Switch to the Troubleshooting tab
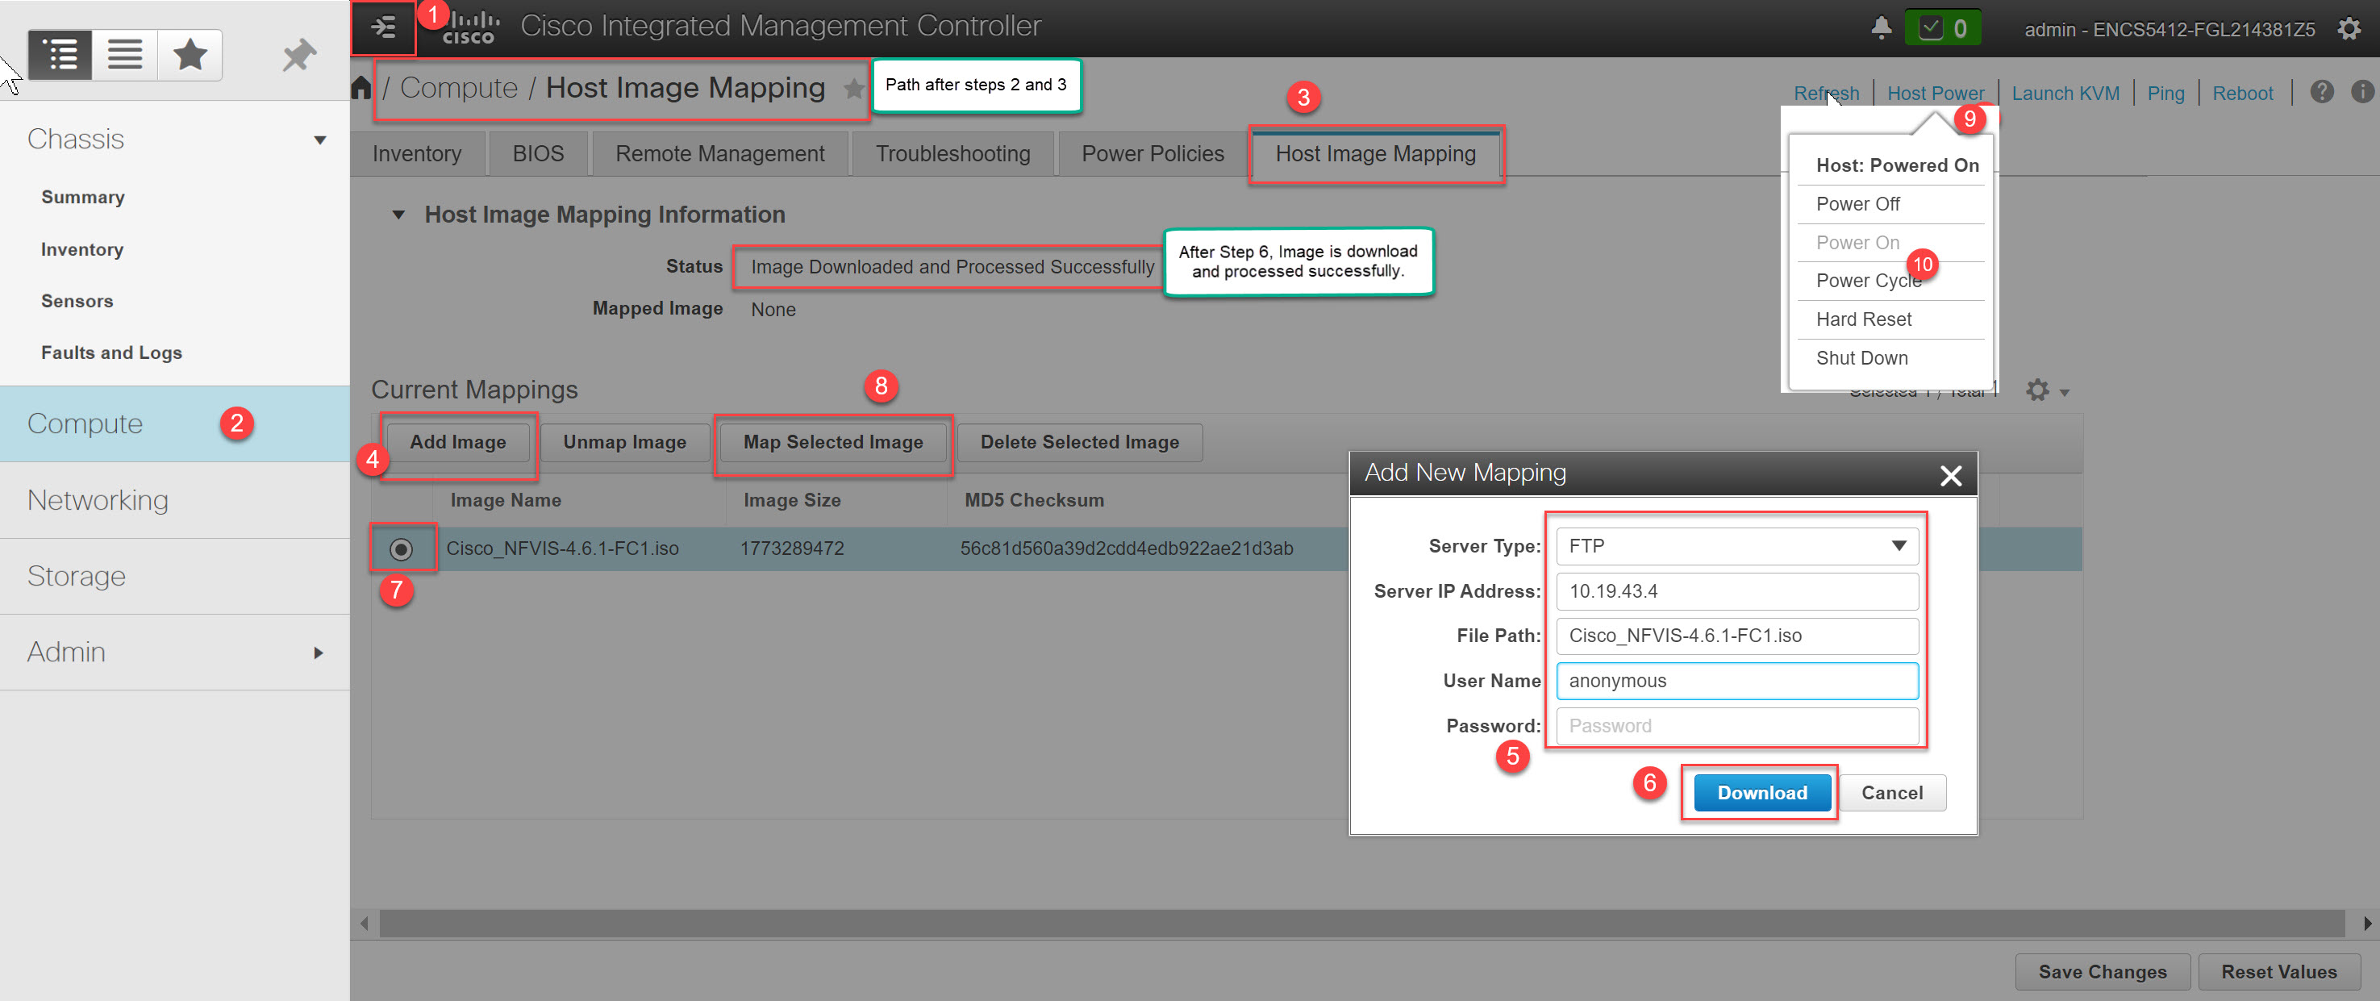The height and width of the screenshot is (1001, 2380). [952, 152]
